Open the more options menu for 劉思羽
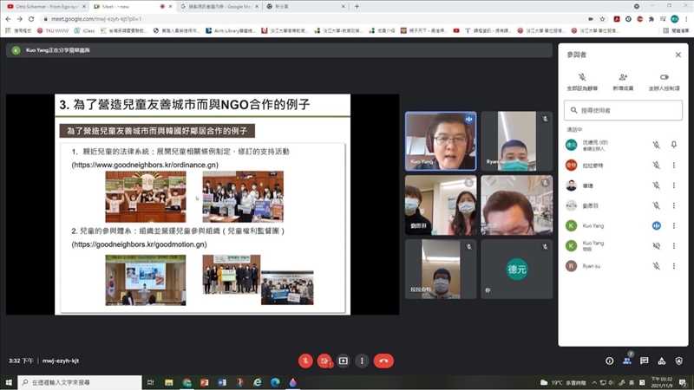This screenshot has width=694, height=390. tap(674, 205)
